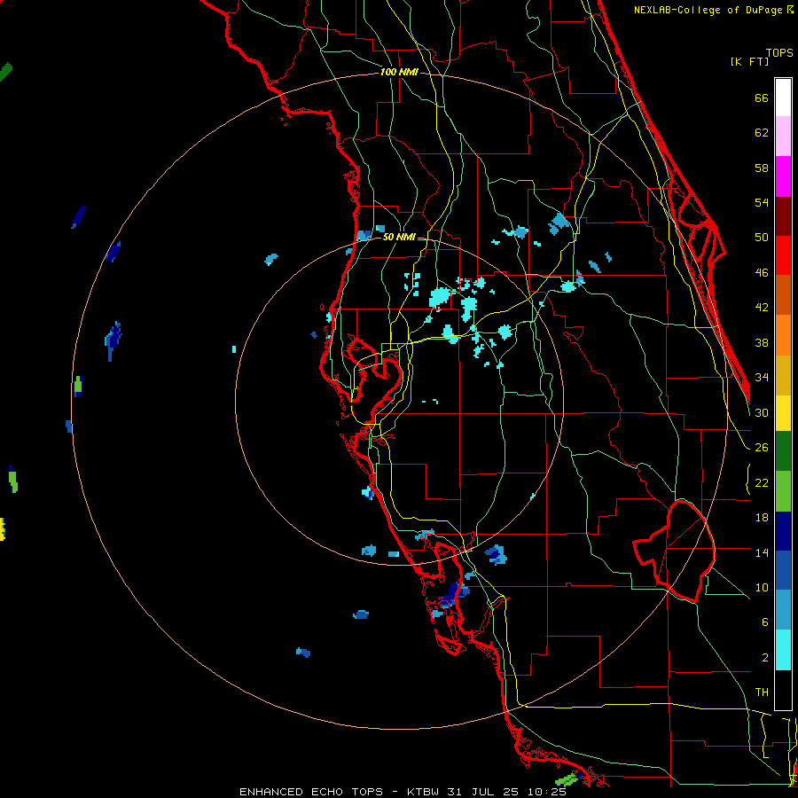Click the light pink legend swatch
798x798 pixels.
click(783, 137)
